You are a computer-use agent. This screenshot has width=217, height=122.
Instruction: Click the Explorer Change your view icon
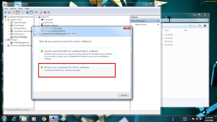point(191,26)
